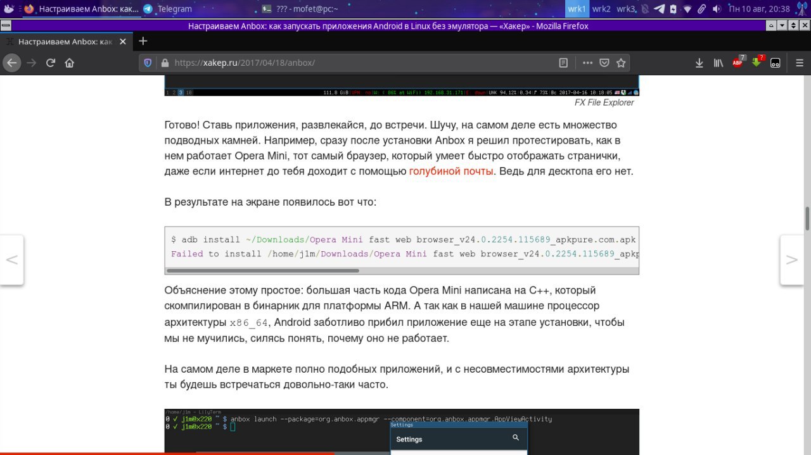Click the 'В результате на экране' paragraph
The width and height of the screenshot is (811, 455).
pyautogui.click(x=271, y=203)
